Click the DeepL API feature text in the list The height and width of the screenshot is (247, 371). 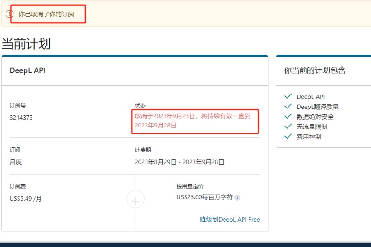click(x=310, y=97)
